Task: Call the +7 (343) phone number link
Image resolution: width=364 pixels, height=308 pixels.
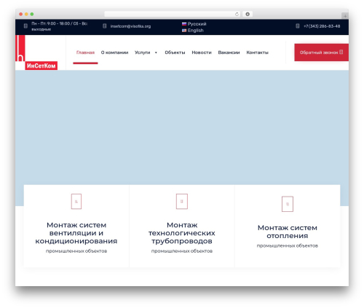Action: pos(322,26)
